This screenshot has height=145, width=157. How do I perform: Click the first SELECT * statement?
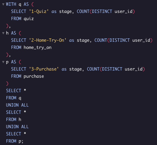point(16,91)
